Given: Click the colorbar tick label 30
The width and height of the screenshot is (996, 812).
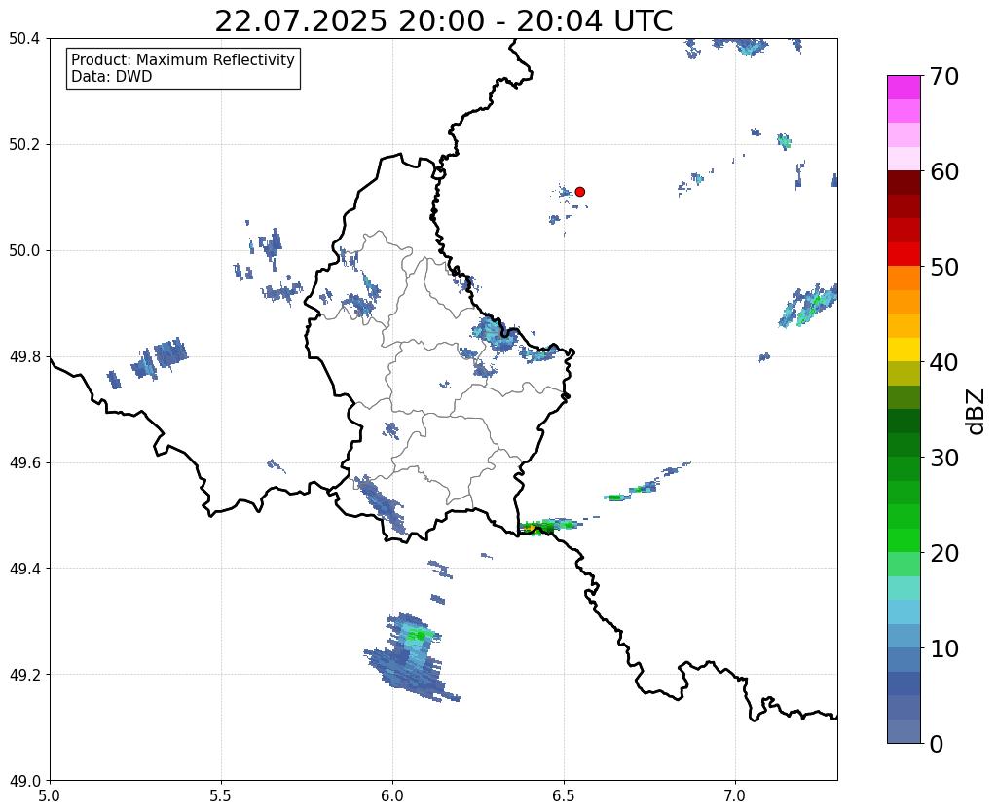Looking at the screenshot, I should (944, 458).
